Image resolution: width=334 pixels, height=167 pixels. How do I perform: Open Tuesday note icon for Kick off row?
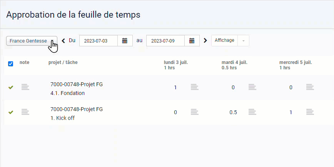click(x=252, y=112)
